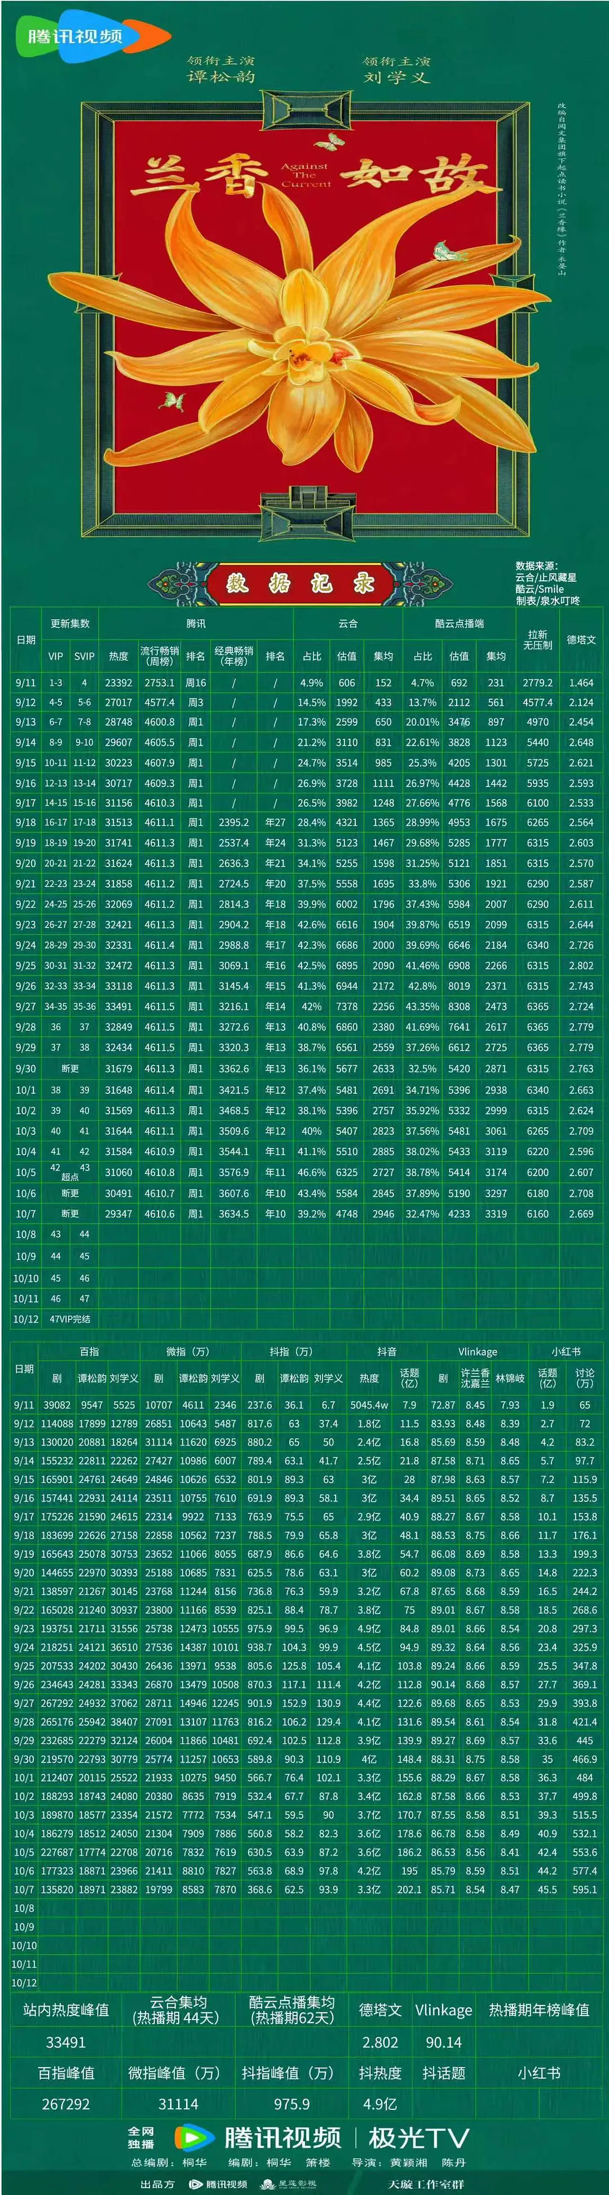This screenshot has width=609, height=2195.
Task: Click the 抖话题 summary label
Action: (444, 2073)
